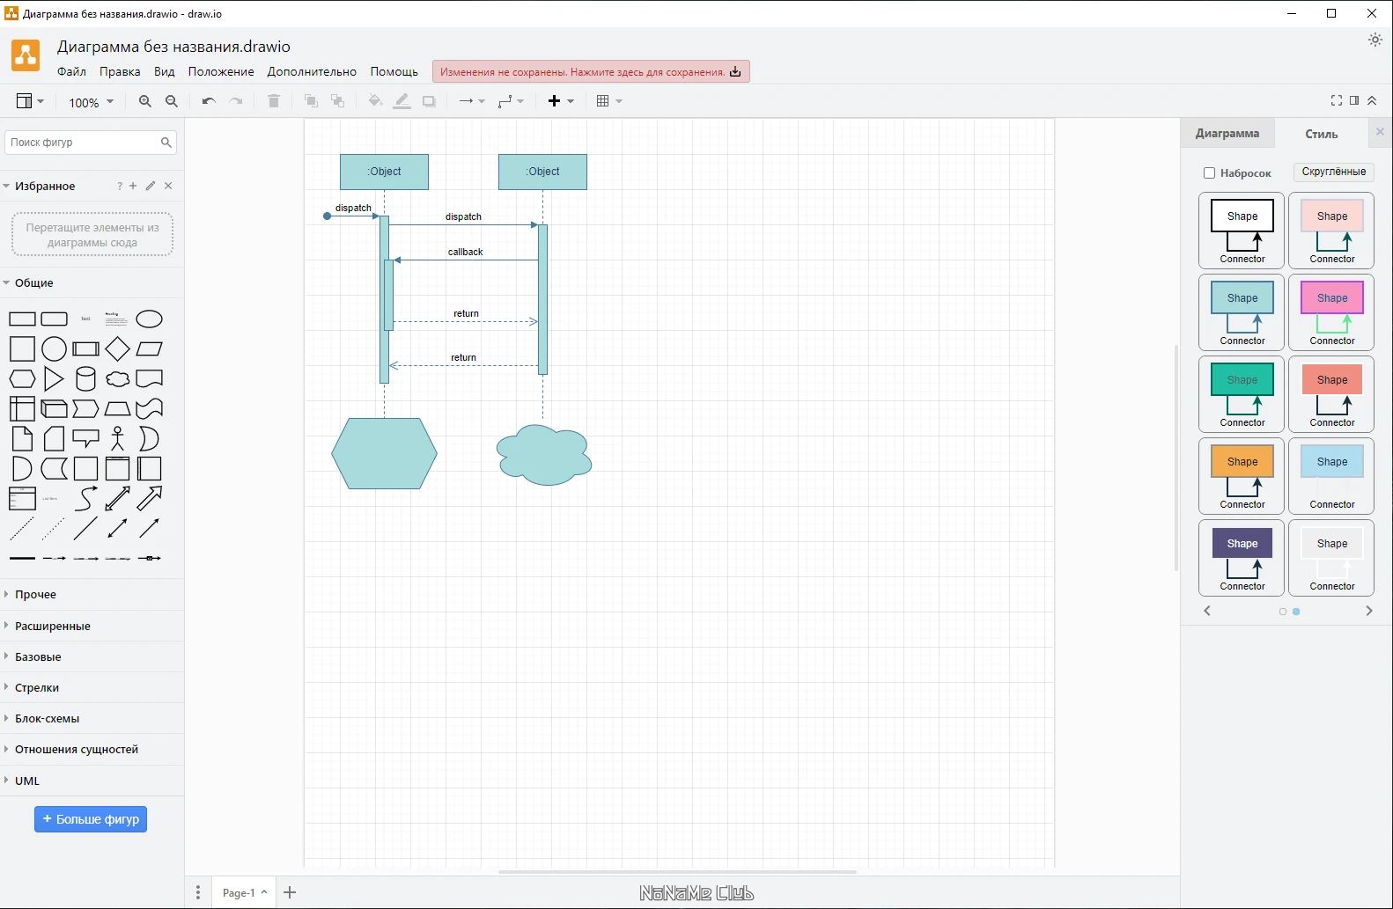The height and width of the screenshot is (909, 1393).
Task: Select the callout speech bubble shape
Action: click(x=85, y=437)
